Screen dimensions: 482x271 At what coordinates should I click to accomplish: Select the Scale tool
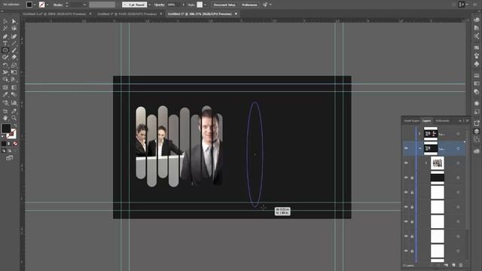click(14, 65)
